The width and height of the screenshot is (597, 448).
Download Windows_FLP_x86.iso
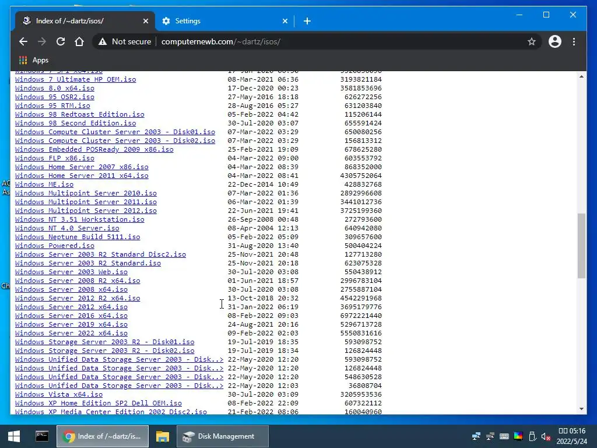point(55,158)
